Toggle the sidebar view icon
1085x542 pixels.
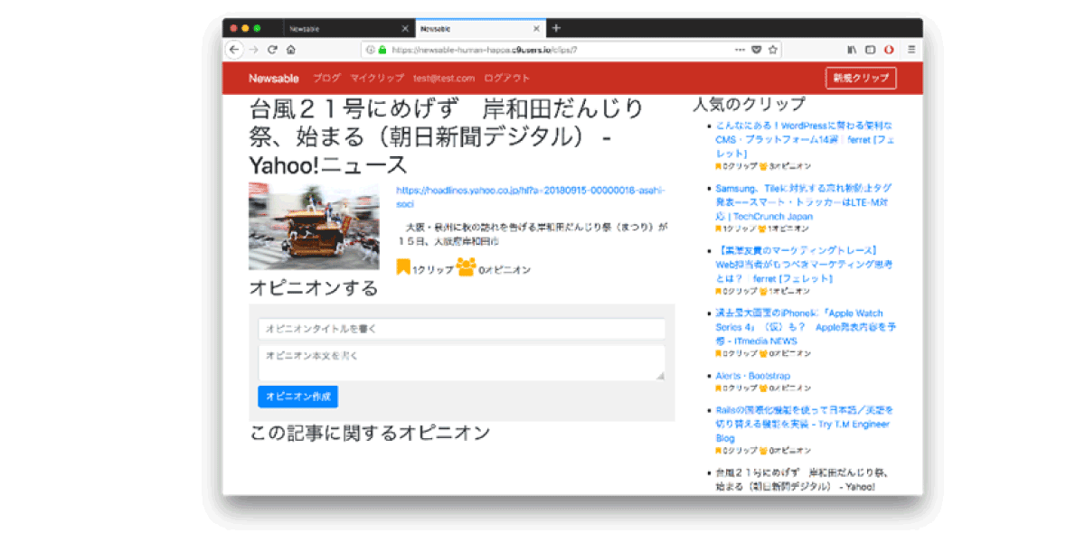click(x=871, y=50)
